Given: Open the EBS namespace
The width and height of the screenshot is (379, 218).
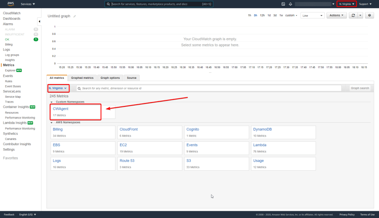Looking at the screenshot, I should coord(83,148).
